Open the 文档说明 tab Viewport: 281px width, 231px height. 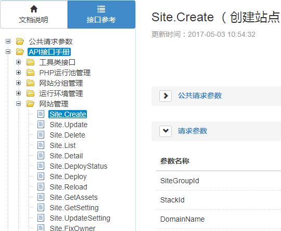click(x=34, y=15)
